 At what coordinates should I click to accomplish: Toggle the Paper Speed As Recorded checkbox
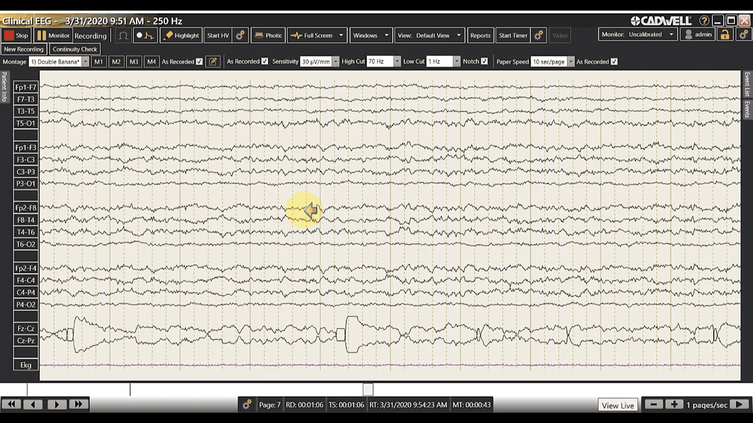[614, 61]
